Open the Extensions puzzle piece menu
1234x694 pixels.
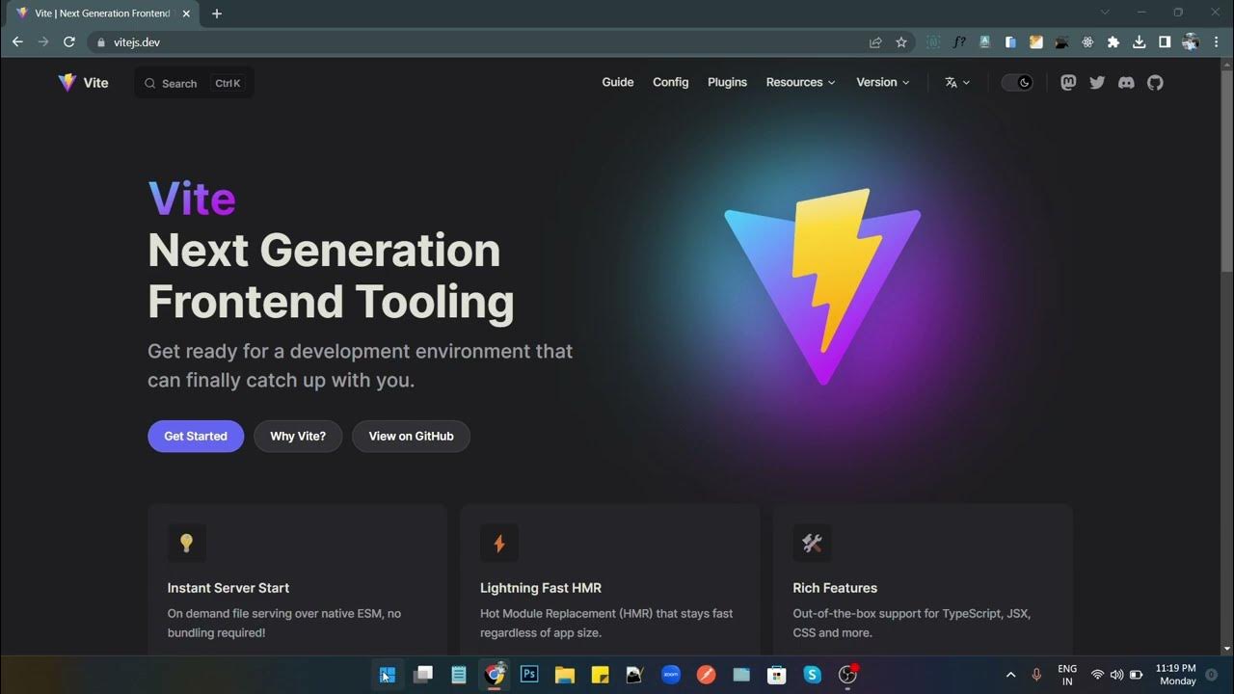tap(1113, 42)
